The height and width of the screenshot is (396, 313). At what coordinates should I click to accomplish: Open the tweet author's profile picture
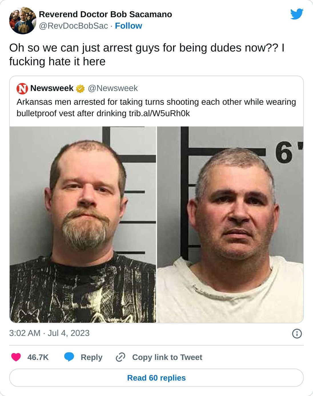pyautogui.click(x=23, y=21)
